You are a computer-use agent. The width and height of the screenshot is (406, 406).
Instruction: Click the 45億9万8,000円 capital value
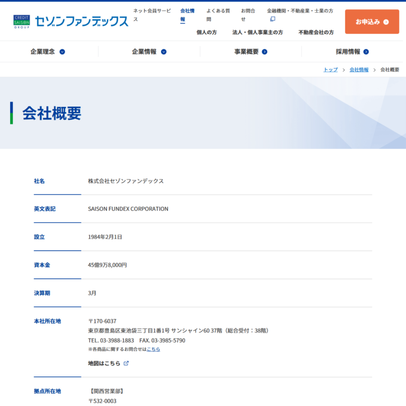pos(107,265)
